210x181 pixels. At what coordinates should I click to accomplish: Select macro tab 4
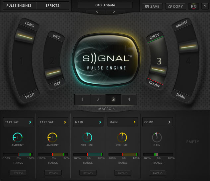(x=129, y=99)
